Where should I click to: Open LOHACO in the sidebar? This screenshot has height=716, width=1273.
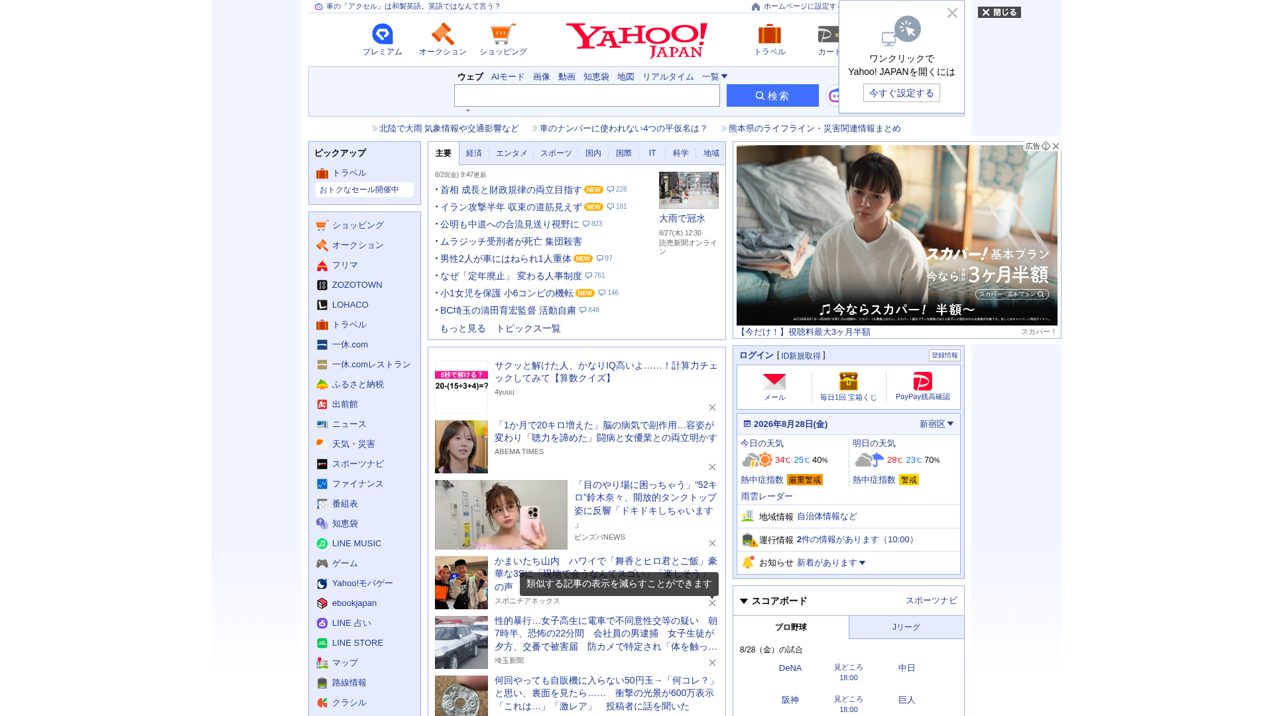[x=350, y=305]
